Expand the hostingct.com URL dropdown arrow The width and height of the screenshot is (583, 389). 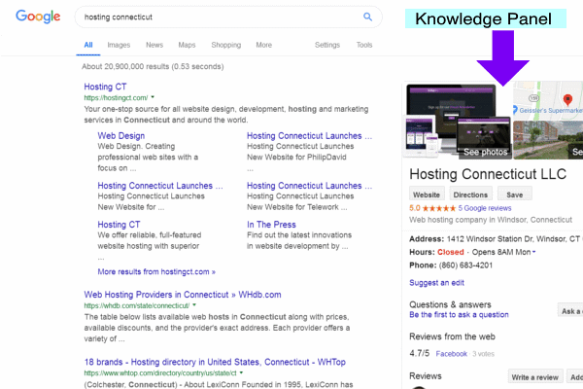pyautogui.click(x=154, y=98)
